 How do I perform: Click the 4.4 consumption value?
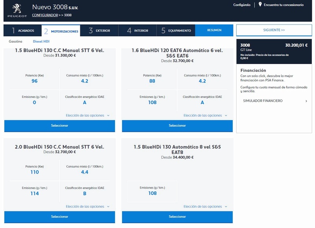tap(85, 172)
